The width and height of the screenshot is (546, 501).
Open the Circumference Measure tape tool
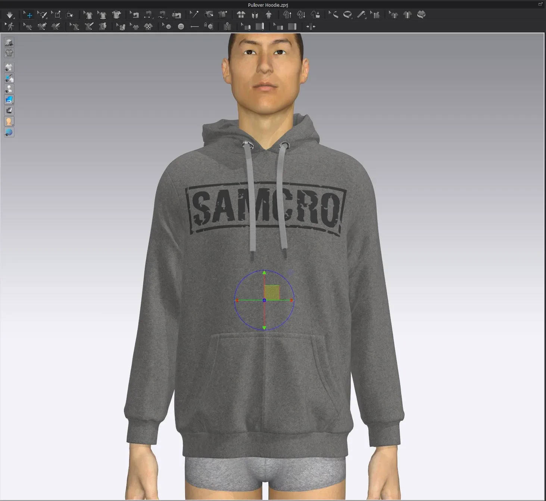[x=347, y=15]
